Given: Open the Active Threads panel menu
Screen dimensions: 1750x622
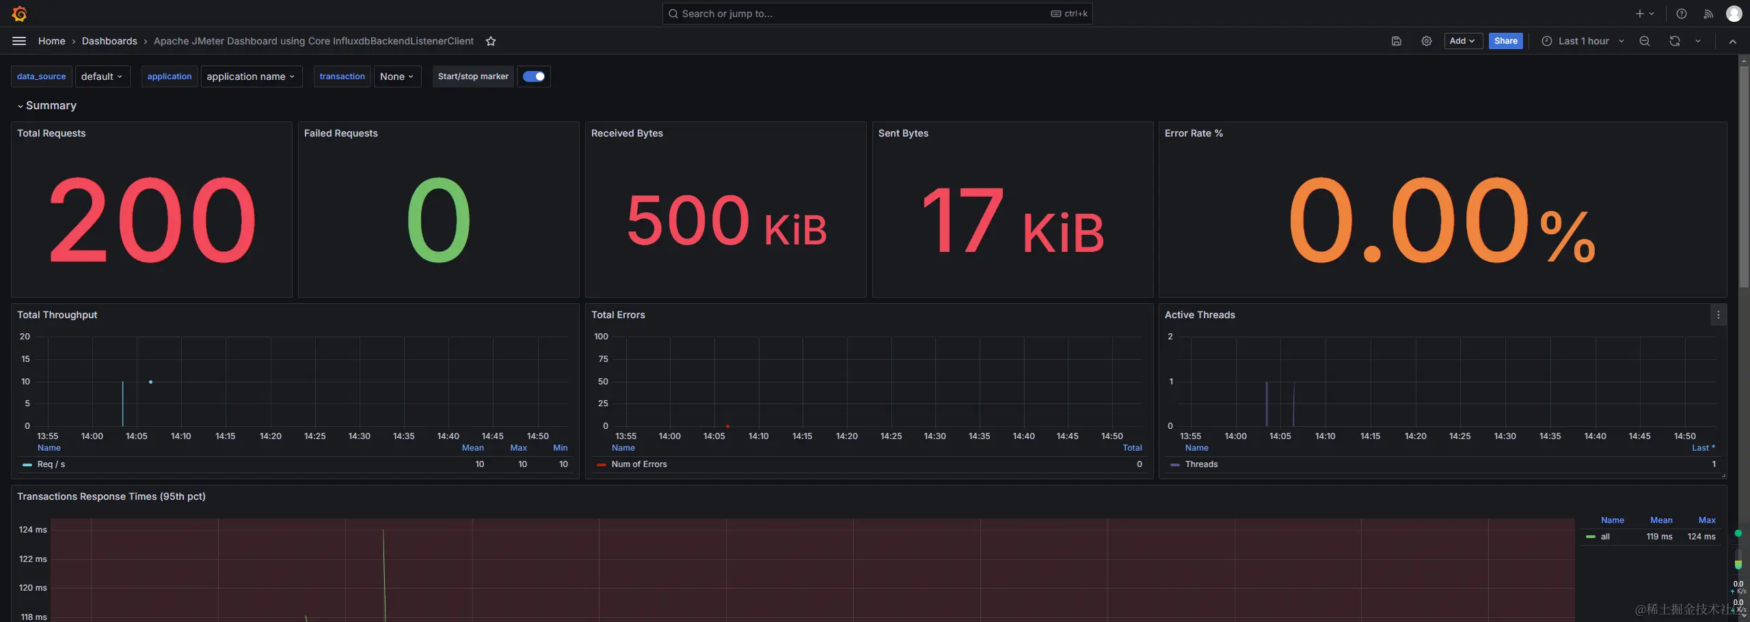Looking at the screenshot, I should coord(1718,315).
